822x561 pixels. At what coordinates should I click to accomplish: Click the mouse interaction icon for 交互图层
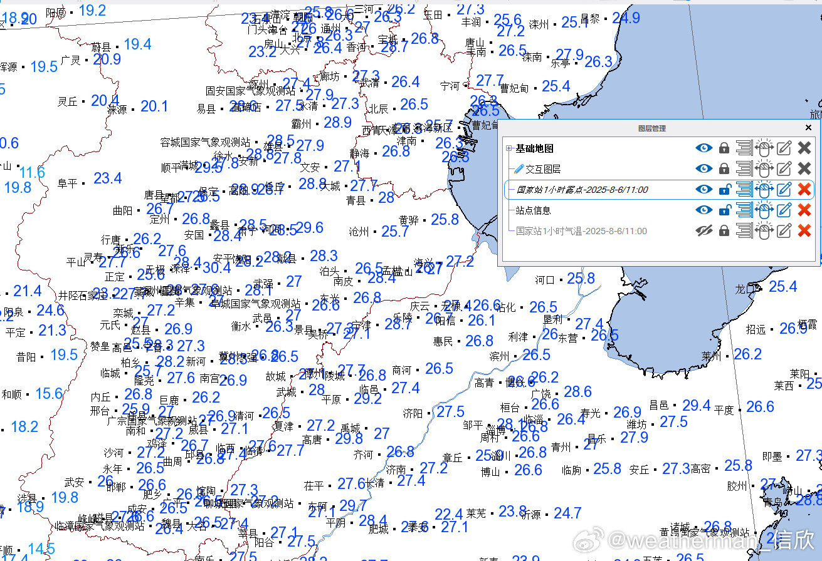pos(763,168)
